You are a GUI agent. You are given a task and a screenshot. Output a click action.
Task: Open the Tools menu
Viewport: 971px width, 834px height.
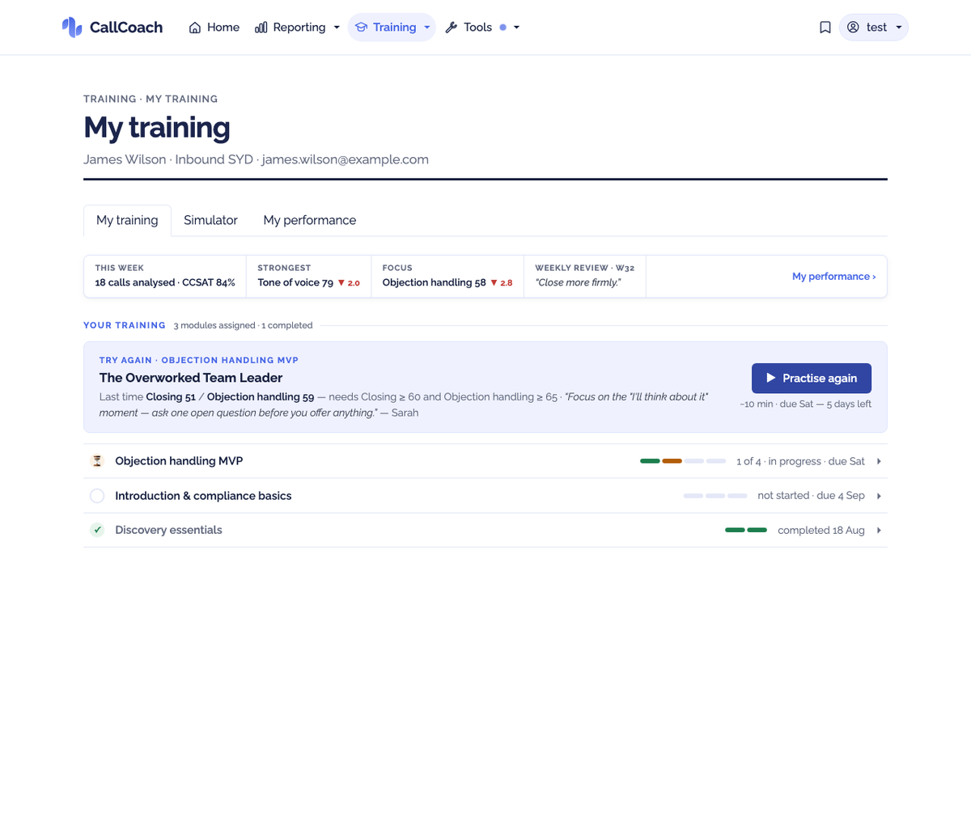pos(482,28)
